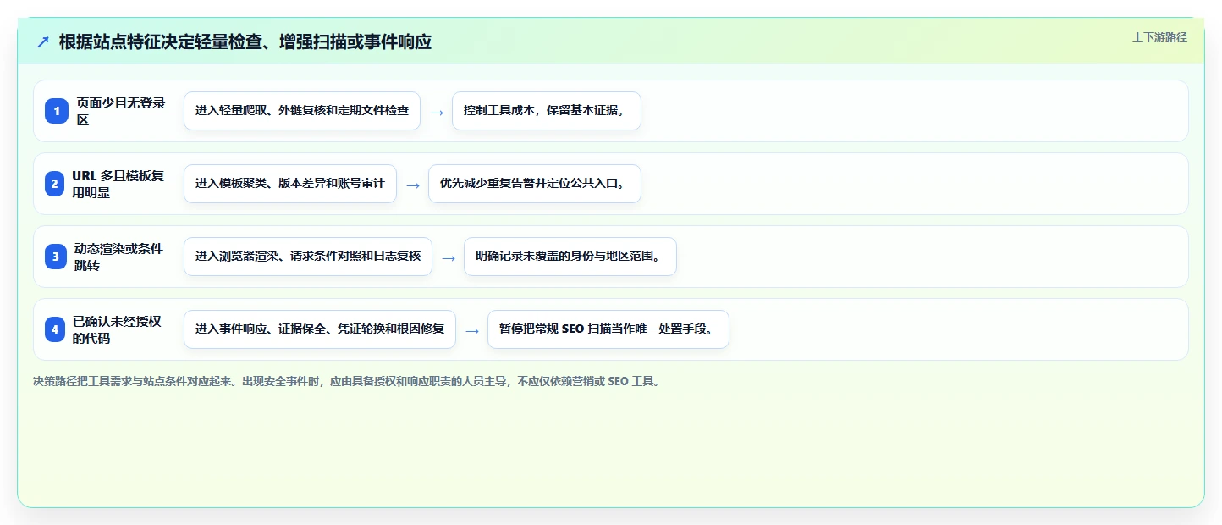Click the arrow after 进入轻量爬取 box
1222x525 pixels.
(x=437, y=112)
